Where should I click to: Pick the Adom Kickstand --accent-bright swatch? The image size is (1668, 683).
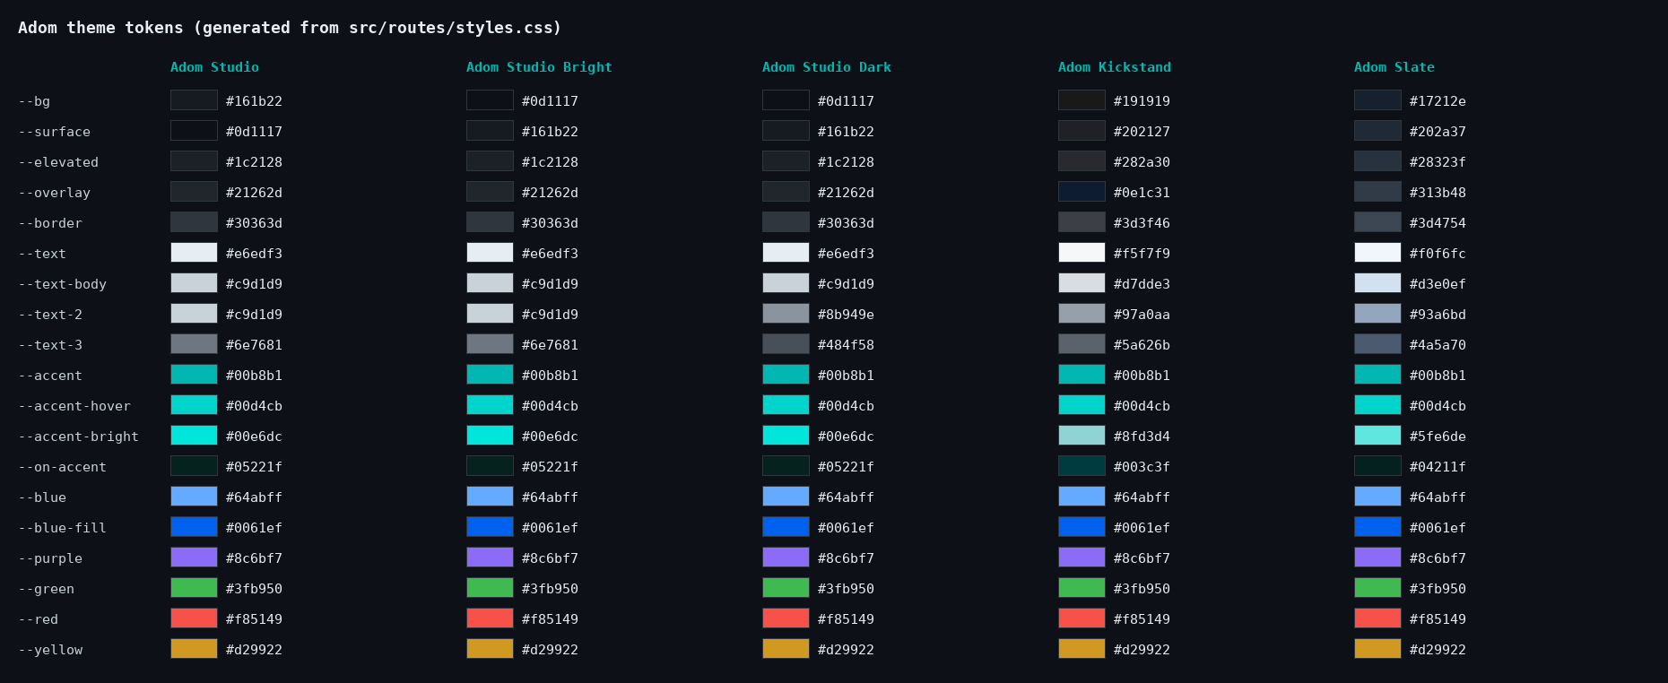coord(1082,436)
